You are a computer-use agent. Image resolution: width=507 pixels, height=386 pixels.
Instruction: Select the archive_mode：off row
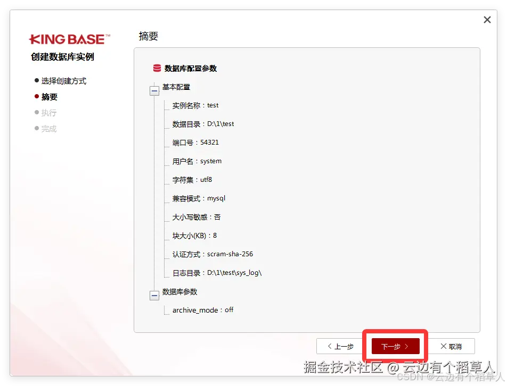tap(203, 310)
